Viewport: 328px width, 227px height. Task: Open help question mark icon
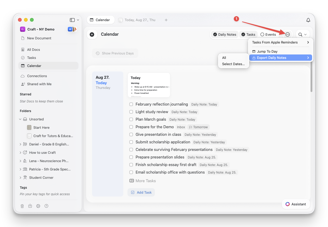[x=46, y=206]
